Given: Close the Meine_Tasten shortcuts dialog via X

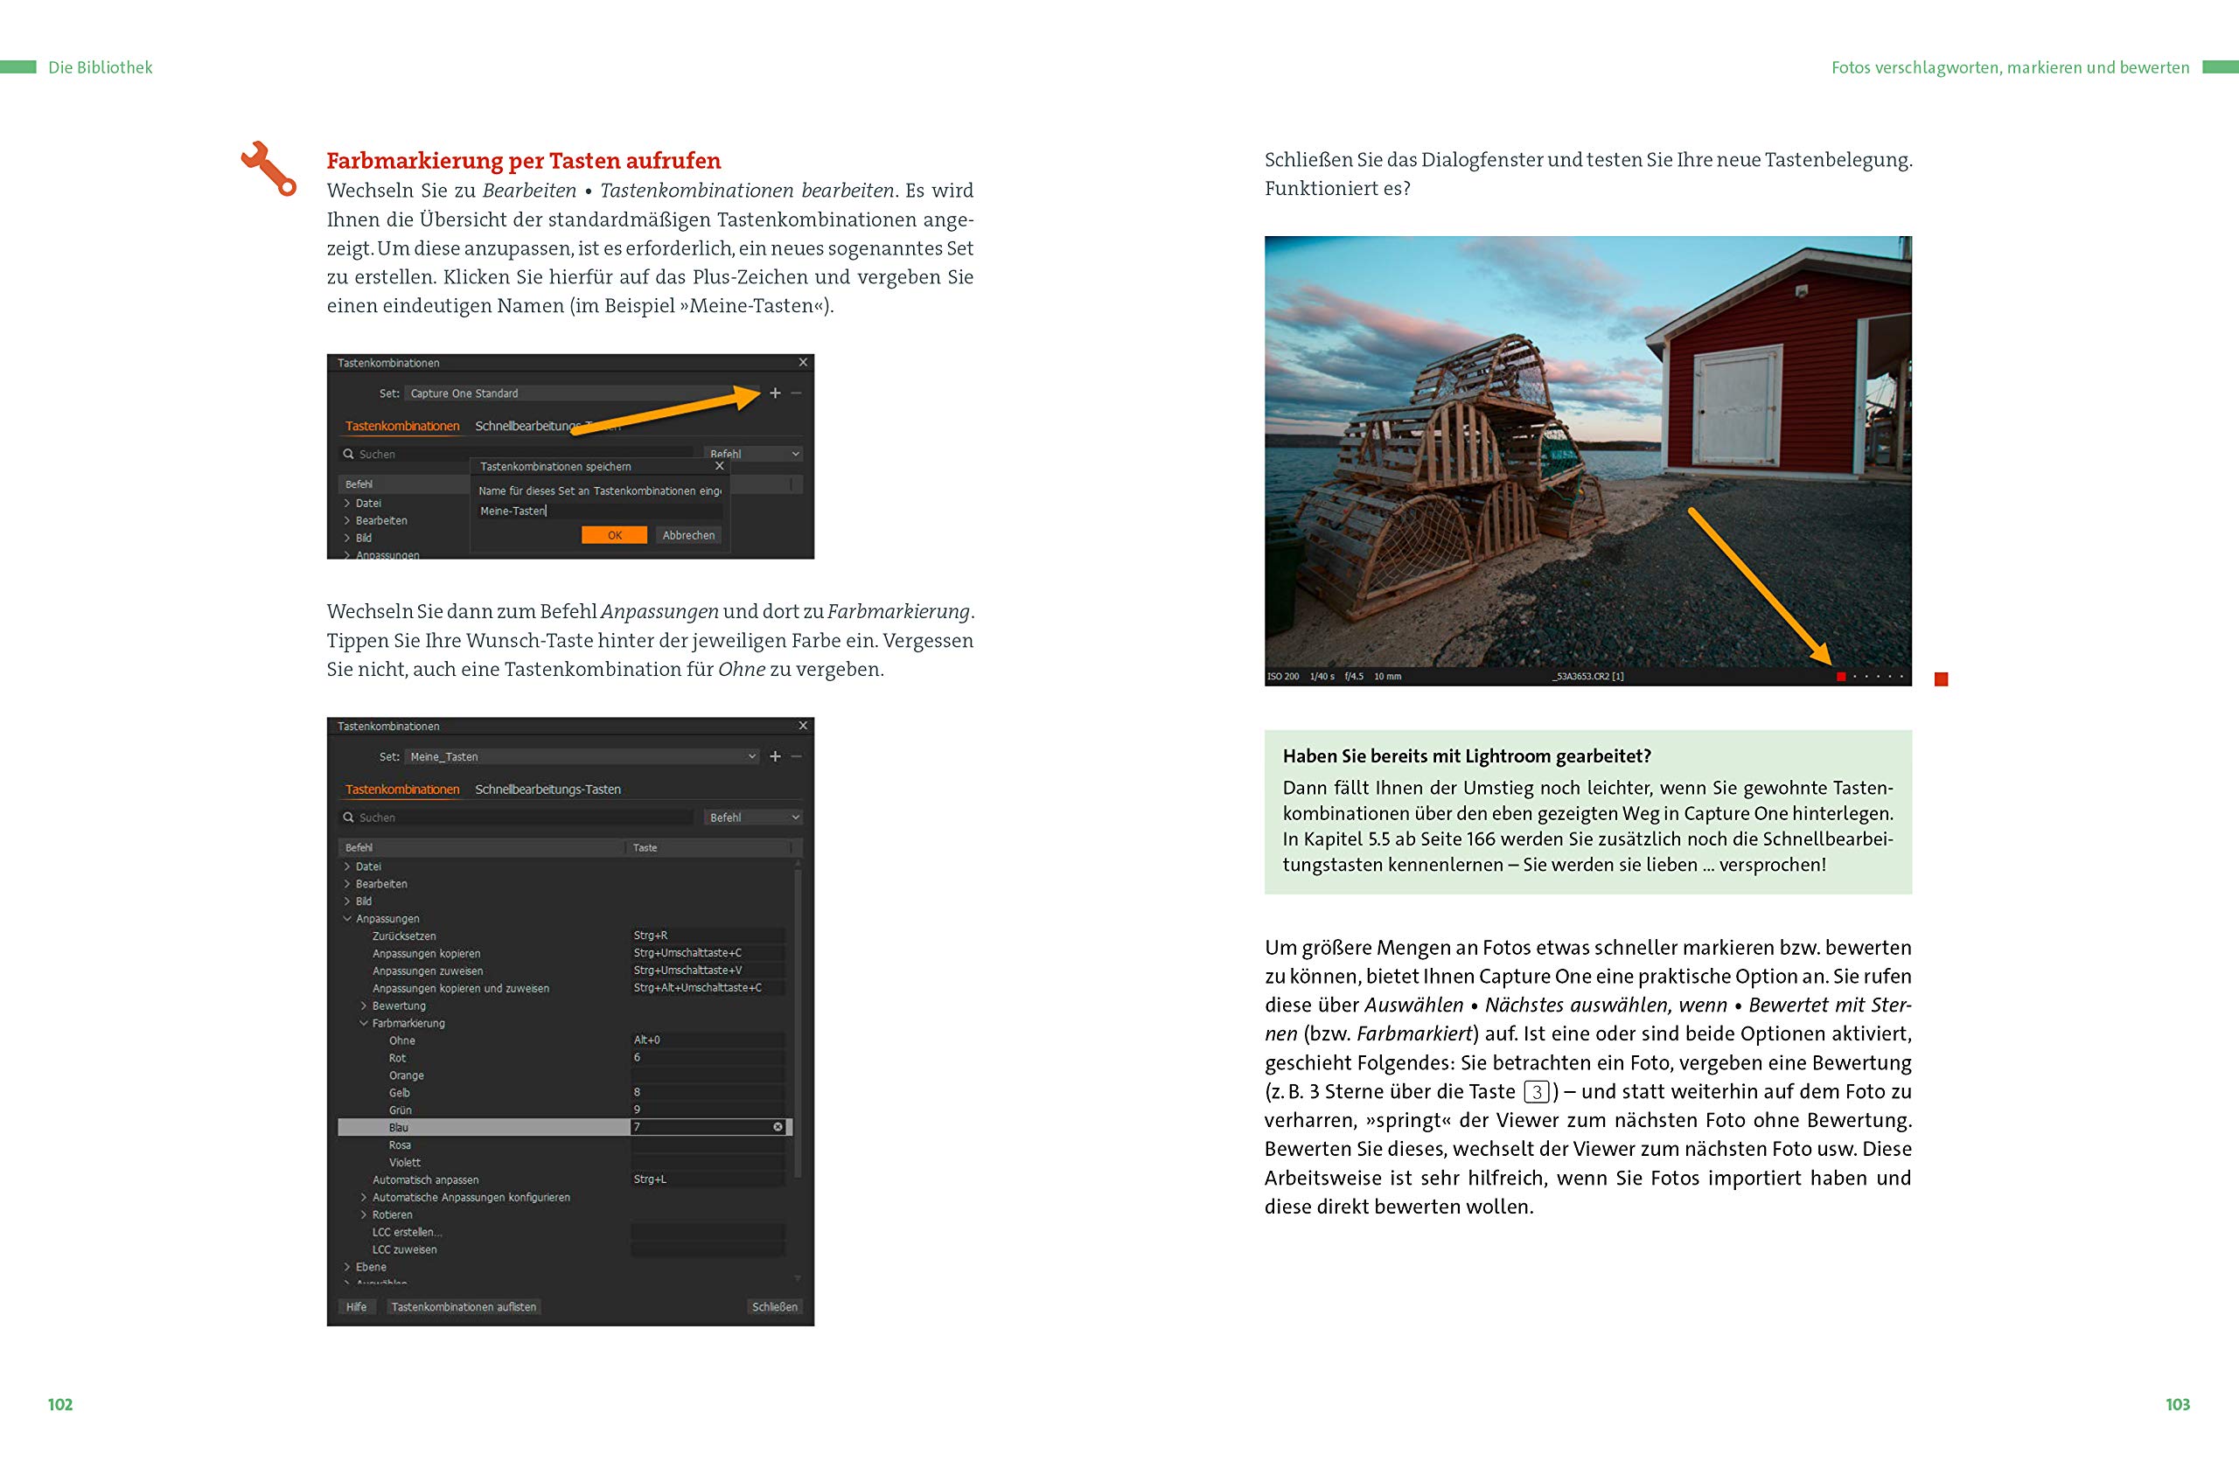Looking at the screenshot, I should (x=803, y=726).
